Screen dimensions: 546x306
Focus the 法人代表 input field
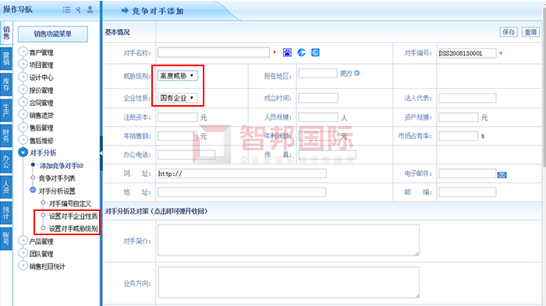click(467, 98)
